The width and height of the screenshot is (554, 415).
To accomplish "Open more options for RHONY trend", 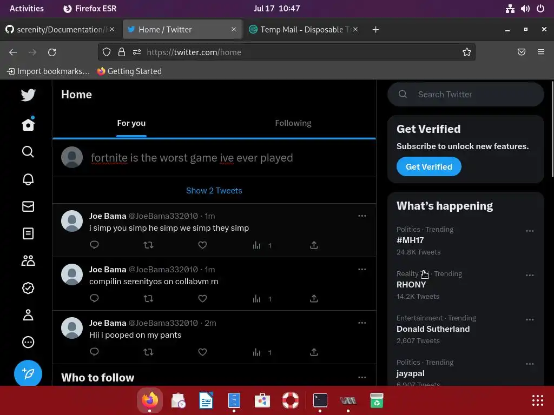I will (x=530, y=275).
